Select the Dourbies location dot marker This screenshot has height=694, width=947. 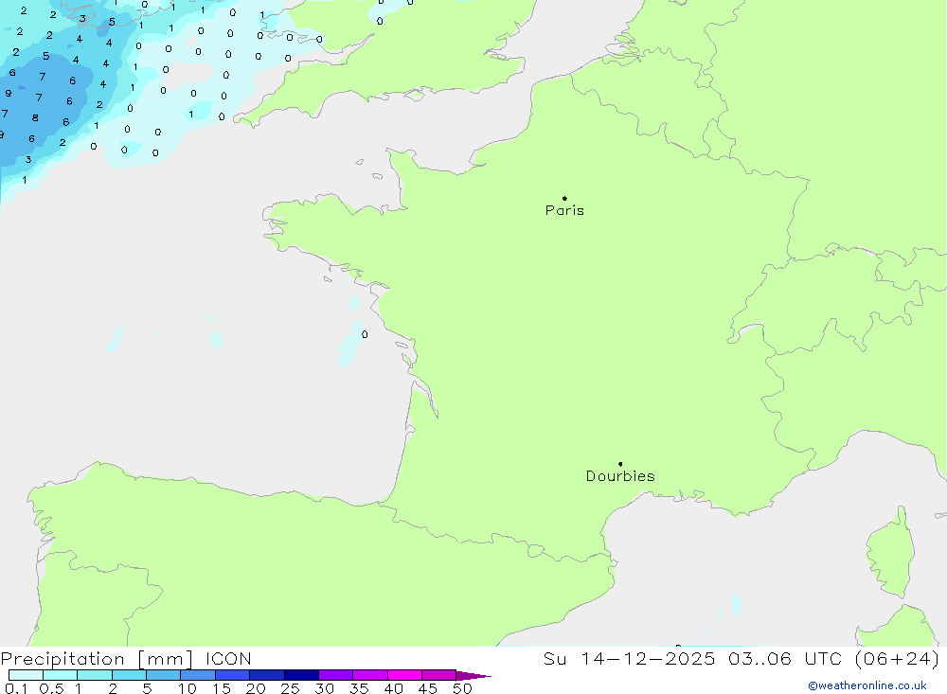click(x=620, y=464)
